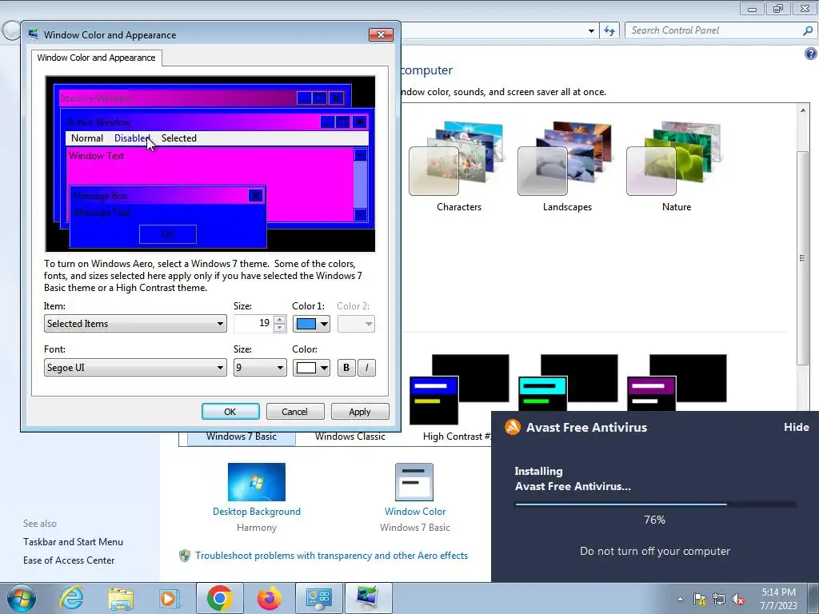The height and width of the screenshot is (614, 819).
Task: Increase item Size with up spinner
Action: (280, 320)
